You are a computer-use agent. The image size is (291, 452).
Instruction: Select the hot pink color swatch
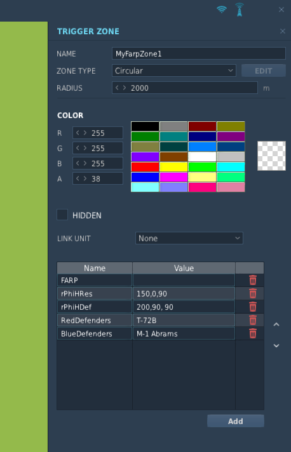[x=202, y=187]
